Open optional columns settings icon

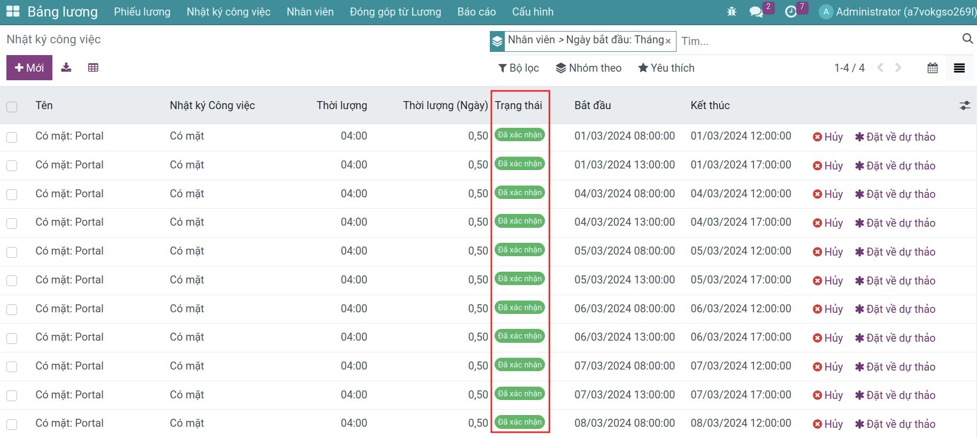[x=965, y=105]
